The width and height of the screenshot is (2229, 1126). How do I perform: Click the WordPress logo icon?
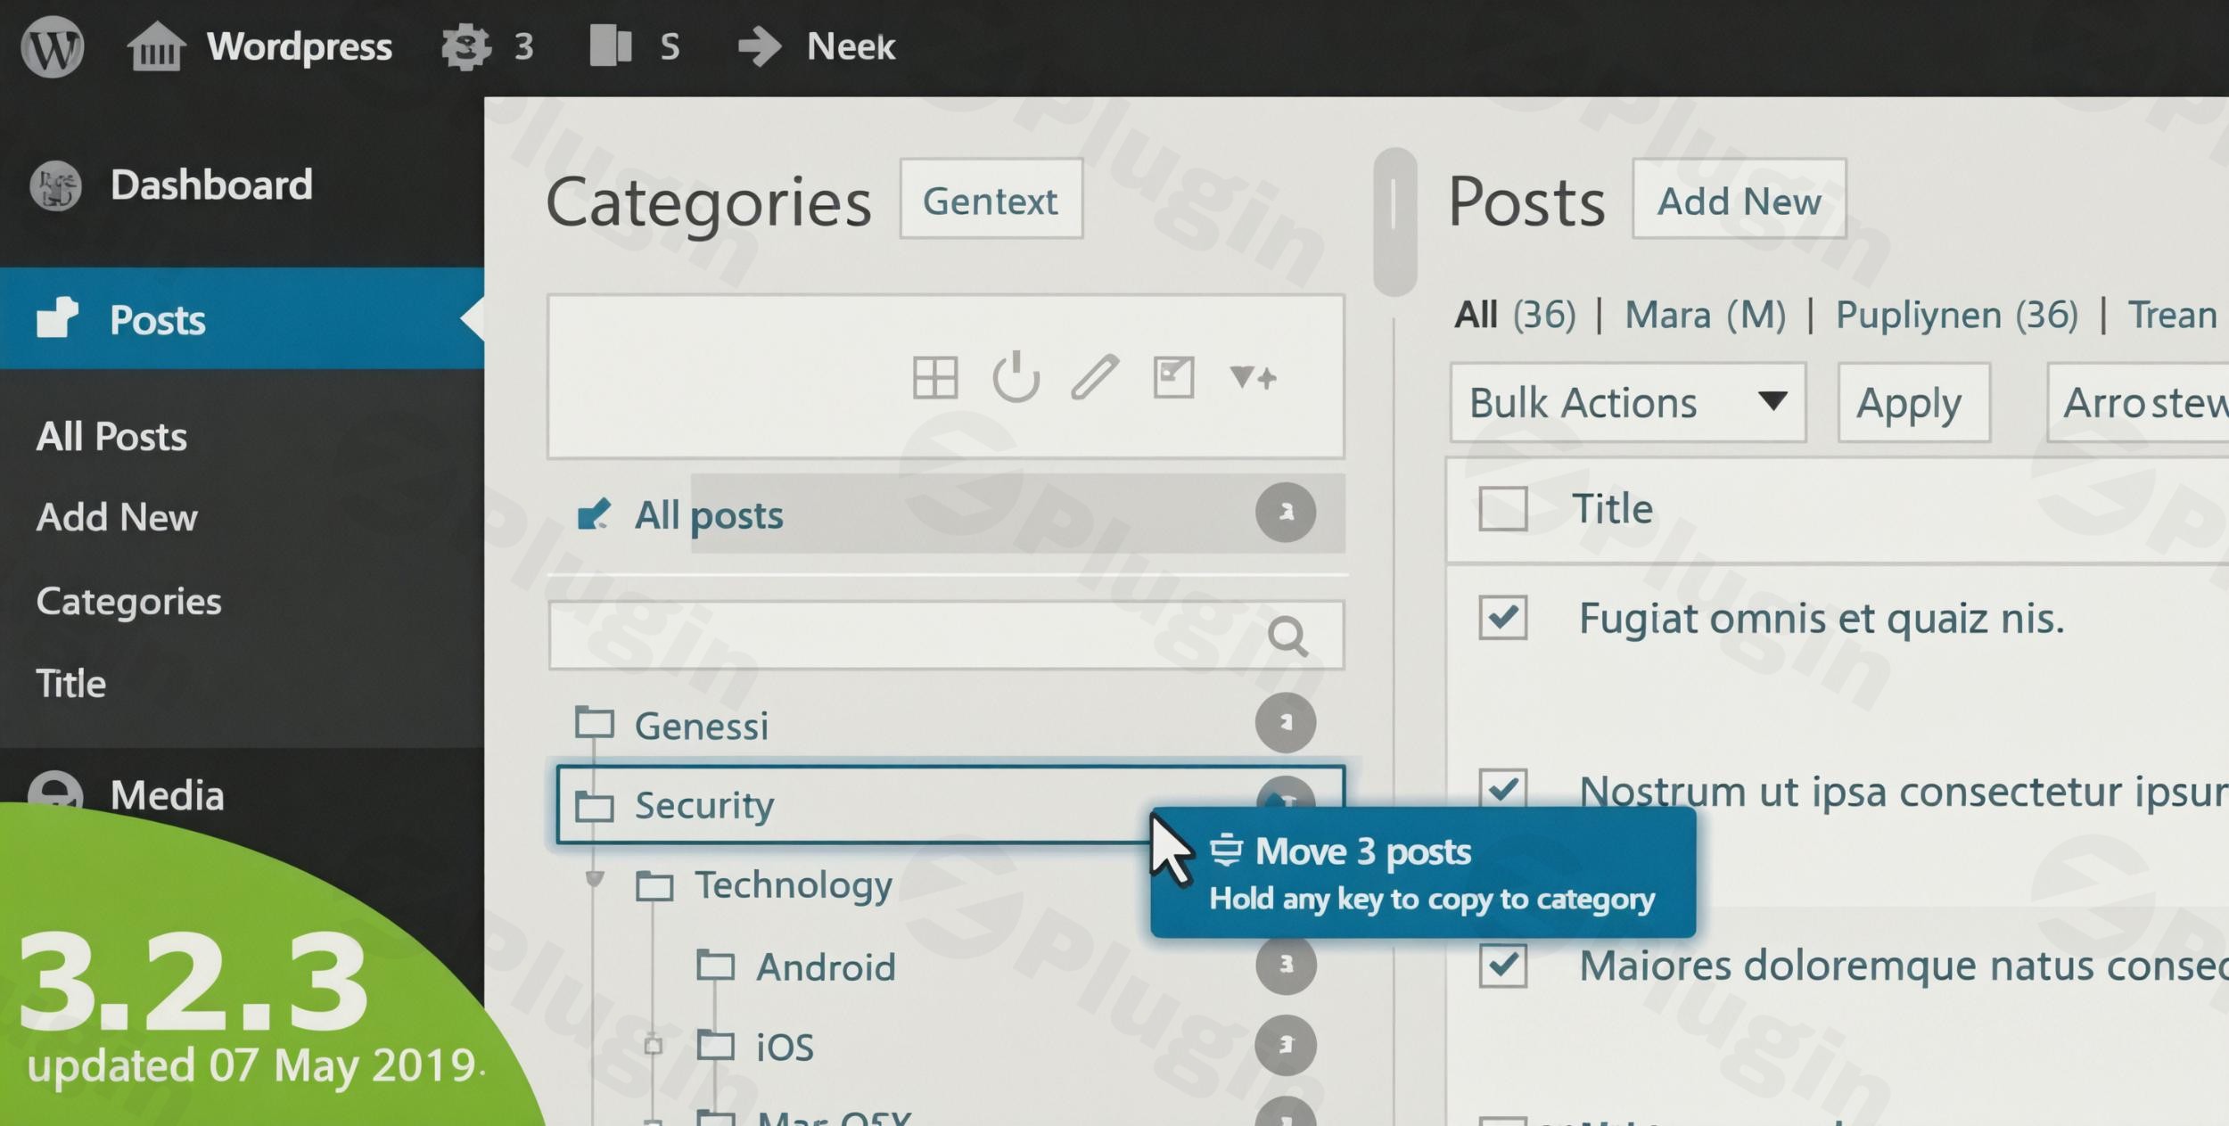pyautogui.click(x=53, y=46)
